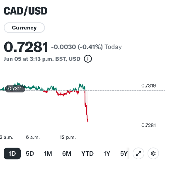Click the large 0.7281 current price
The image size is (170, 172).
(26, 47)
